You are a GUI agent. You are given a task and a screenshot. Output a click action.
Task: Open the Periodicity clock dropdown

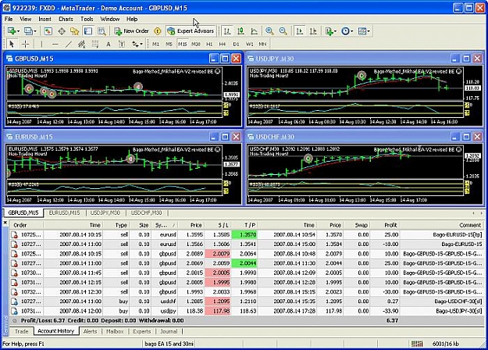tap(347, 30)
